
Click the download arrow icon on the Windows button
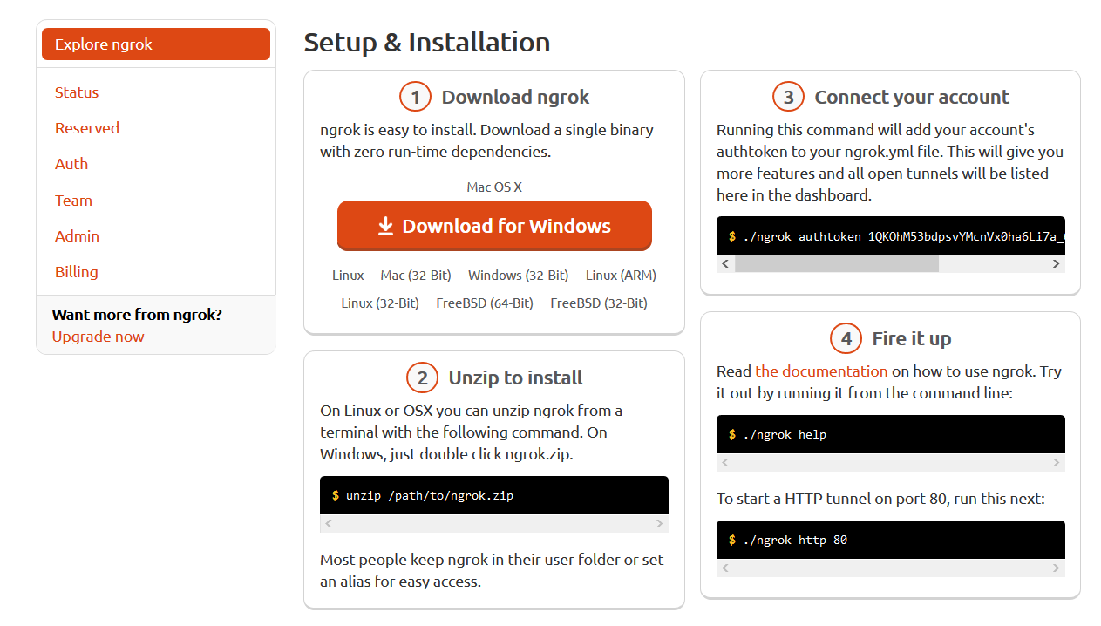384,225
